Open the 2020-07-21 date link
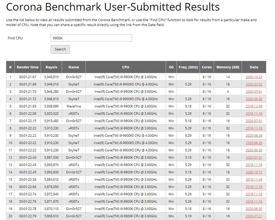The width and height of the screenshot is (275, 220). pyautogui.click(x=254, y=216)
